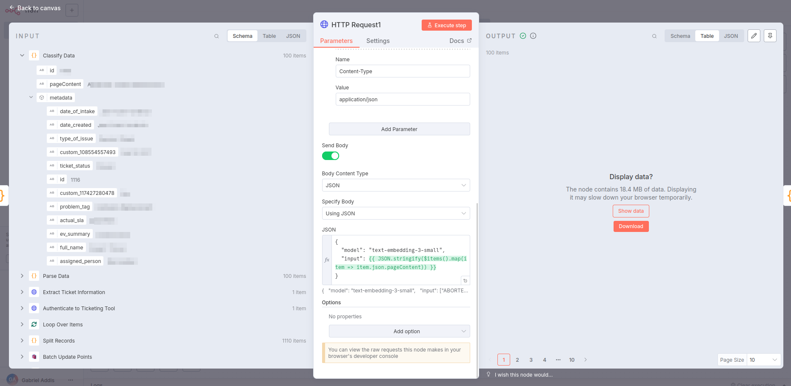Image resolution: width=791 pixels, height=386 pixels.
Task: Expand Extract Ticket Information node
Action: (22, 292)
